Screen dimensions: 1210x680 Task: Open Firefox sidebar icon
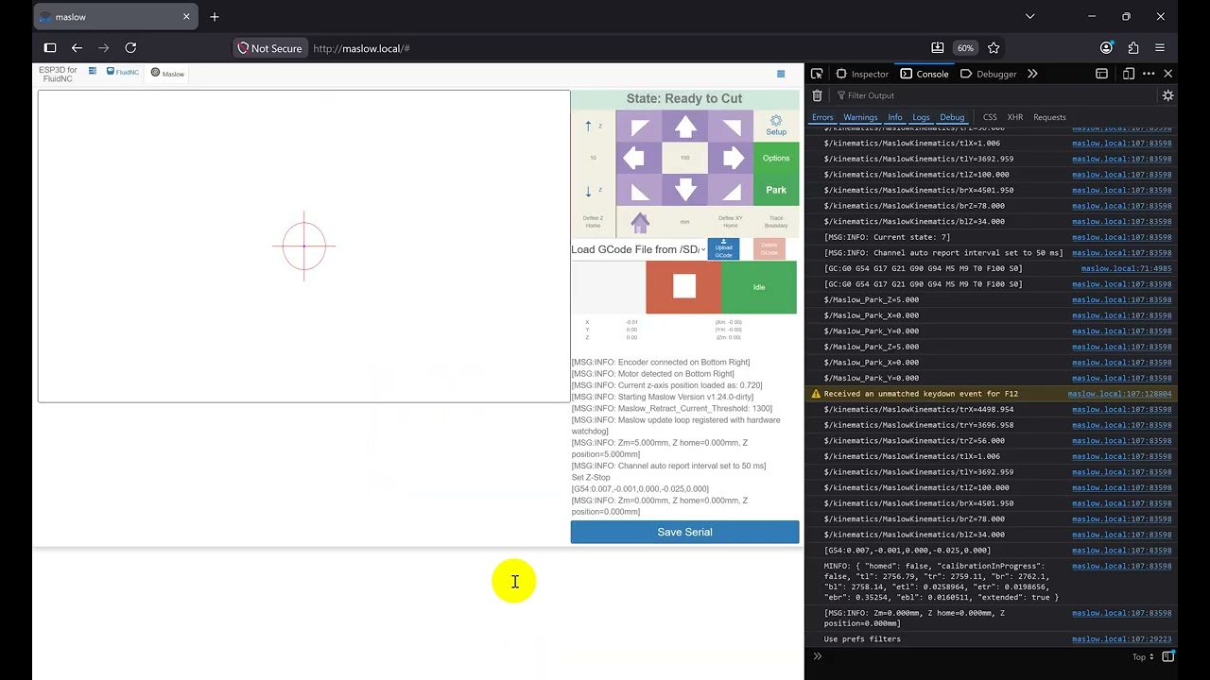[50, 48]
